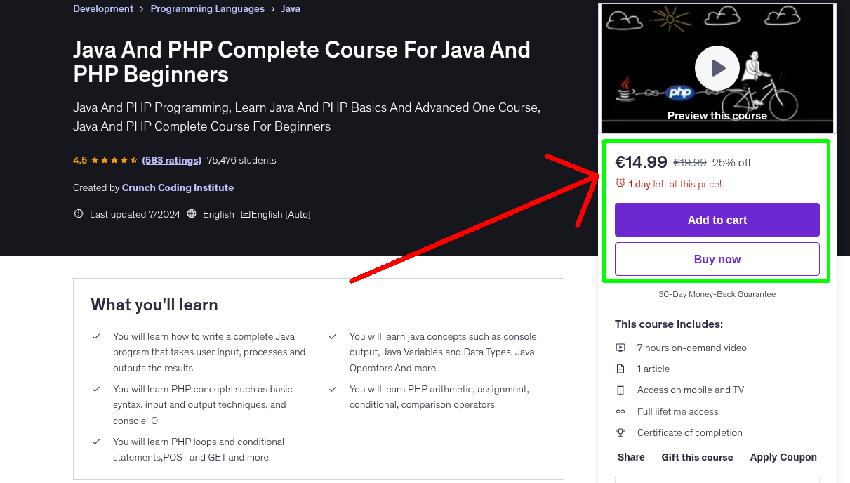Click the globe icon next to English

pos(192,214)
